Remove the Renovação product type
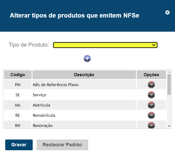 151,125
